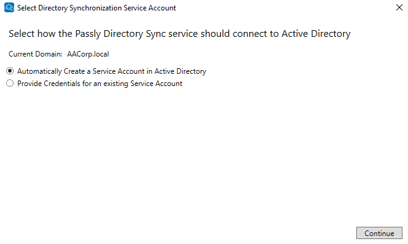Click 'in Active Directory' in the first radio option label
Screen dimensions: 408x244
click(176, 71)
